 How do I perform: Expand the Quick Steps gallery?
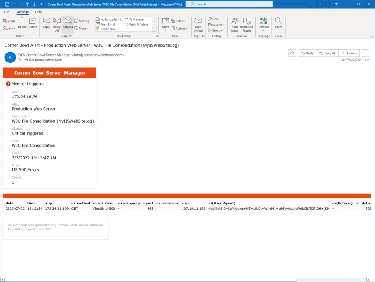(154, 29)
